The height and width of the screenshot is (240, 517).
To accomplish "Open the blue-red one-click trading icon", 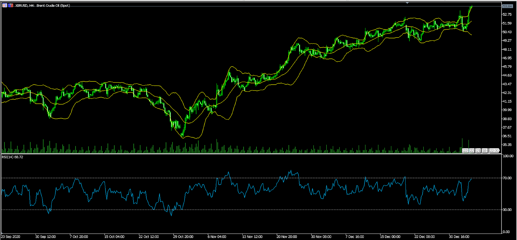I will (11, 5).
